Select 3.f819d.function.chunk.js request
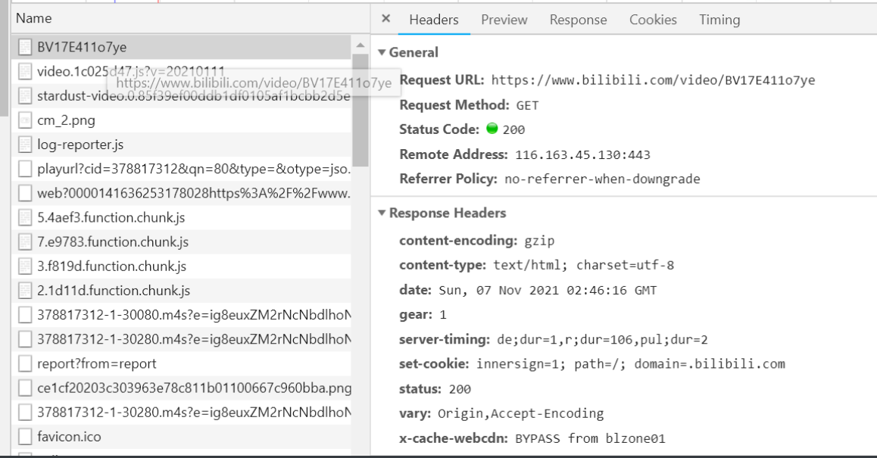This screenshot has height=458, width=877. (x=181, y=266)
